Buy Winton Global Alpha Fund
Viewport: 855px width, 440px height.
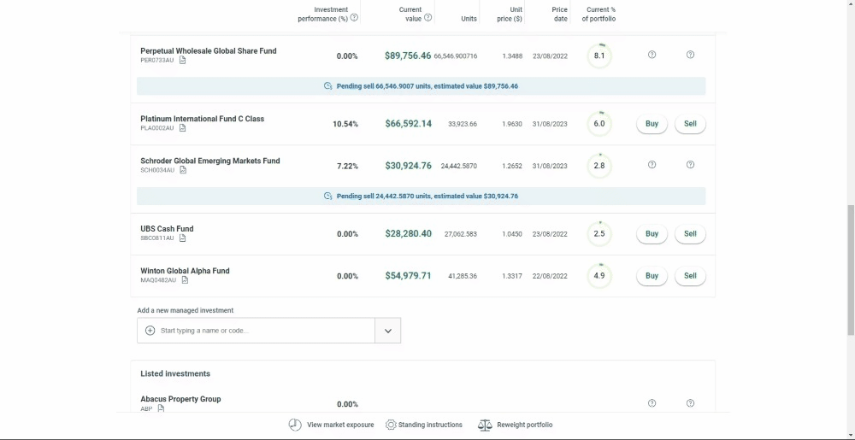pos(652,276)
